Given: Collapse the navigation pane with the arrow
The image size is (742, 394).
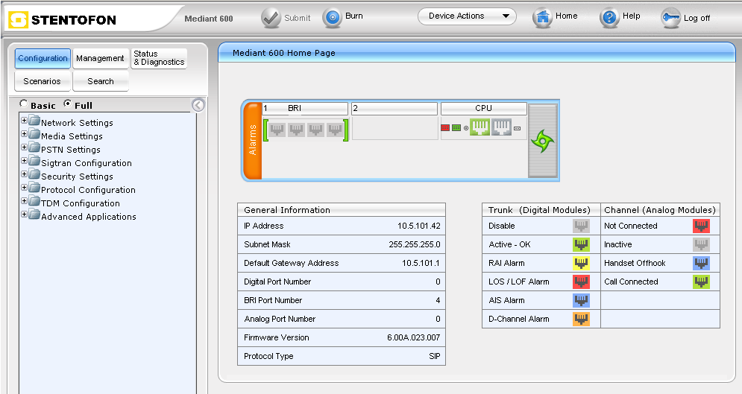Looking at the screenshot, I should pyautogui.click(x=198, y=105).
